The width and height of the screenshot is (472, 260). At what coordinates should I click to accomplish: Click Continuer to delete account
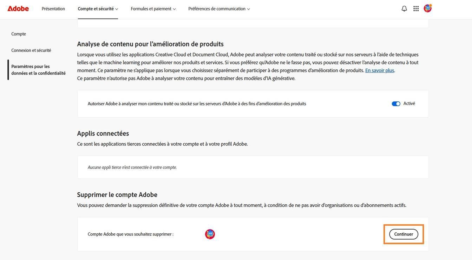(404, 234)
